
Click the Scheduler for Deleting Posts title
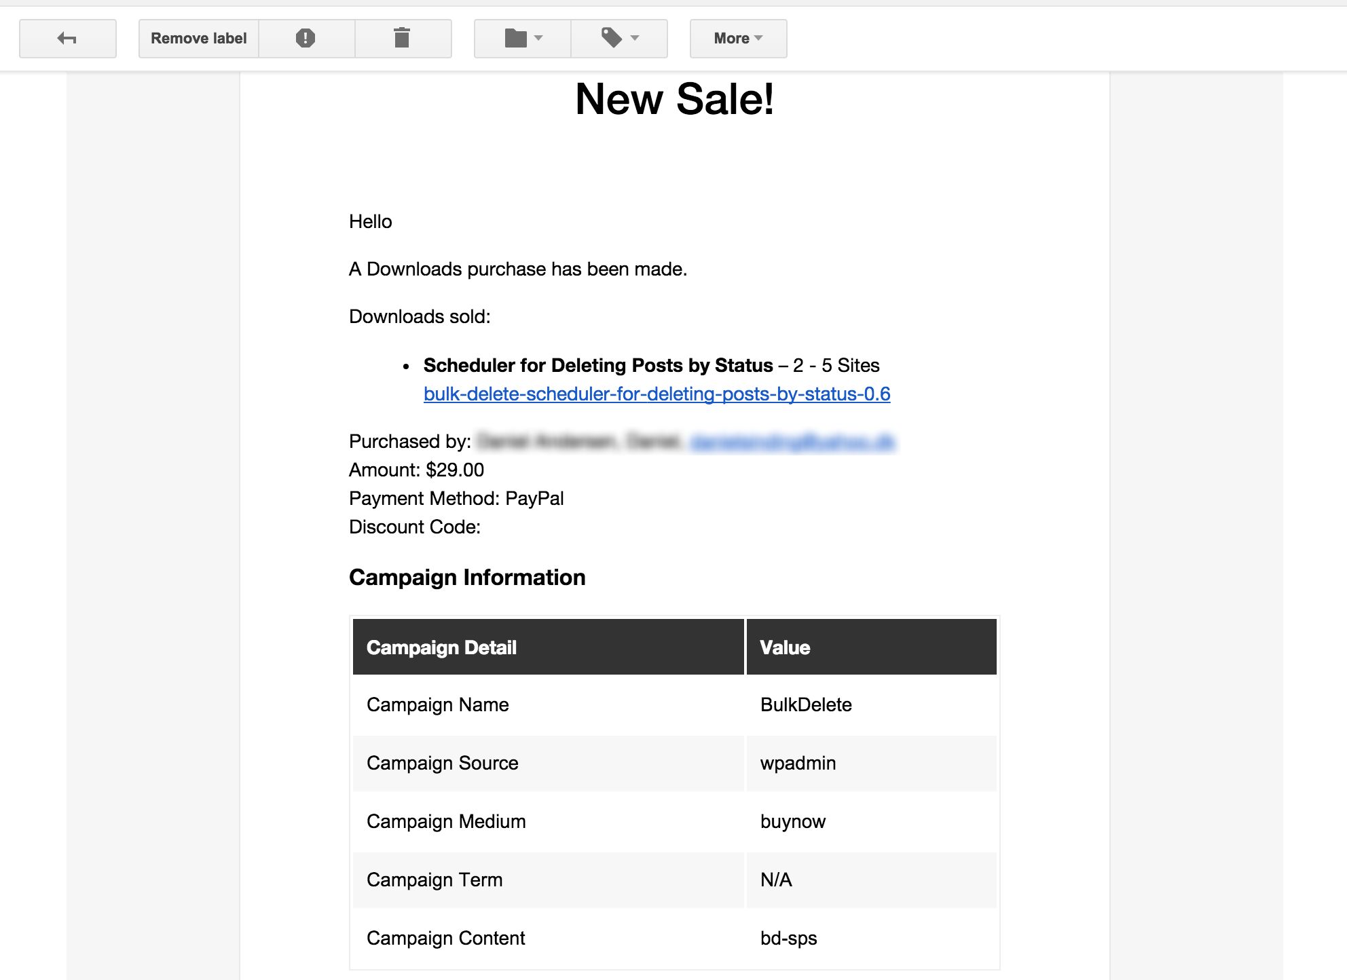point(597,366)
